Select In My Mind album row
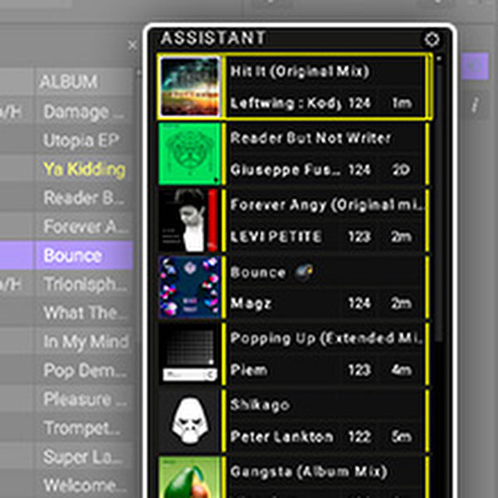 (84, 342)
